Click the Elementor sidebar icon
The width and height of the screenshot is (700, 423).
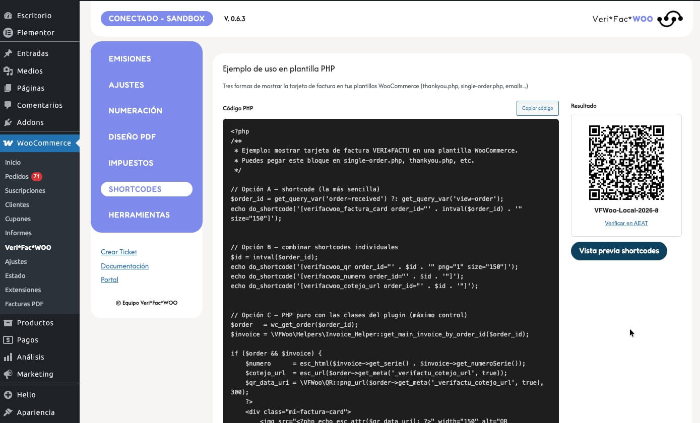[x=8, y=33]
